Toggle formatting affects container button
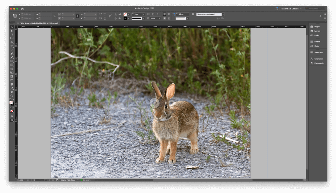The width and height of the screenshot is (336, 193). (x=11, y=108)
